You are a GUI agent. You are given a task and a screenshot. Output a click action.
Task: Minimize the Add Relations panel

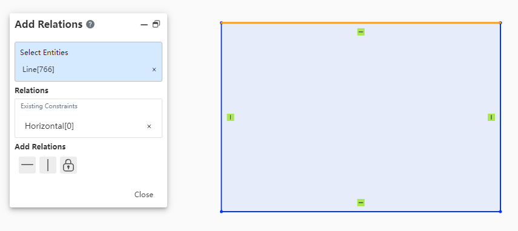(x=144, y=25)
